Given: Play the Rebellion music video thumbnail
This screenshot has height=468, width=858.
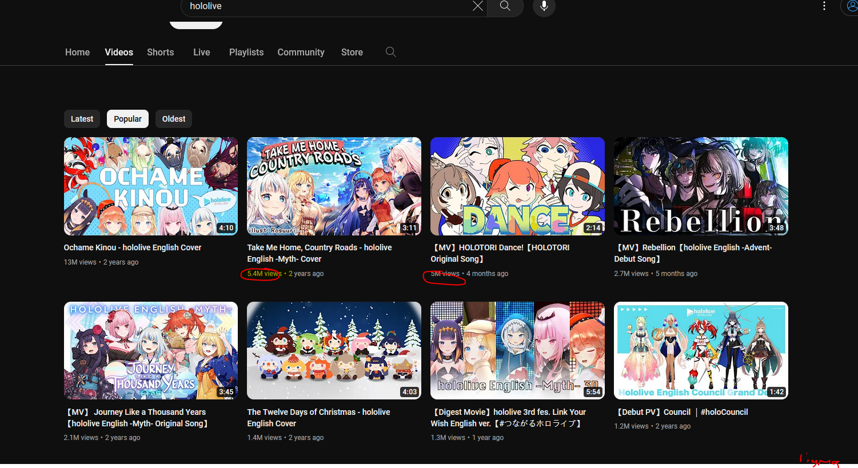Looking at the screenshot, I should 701,186.
